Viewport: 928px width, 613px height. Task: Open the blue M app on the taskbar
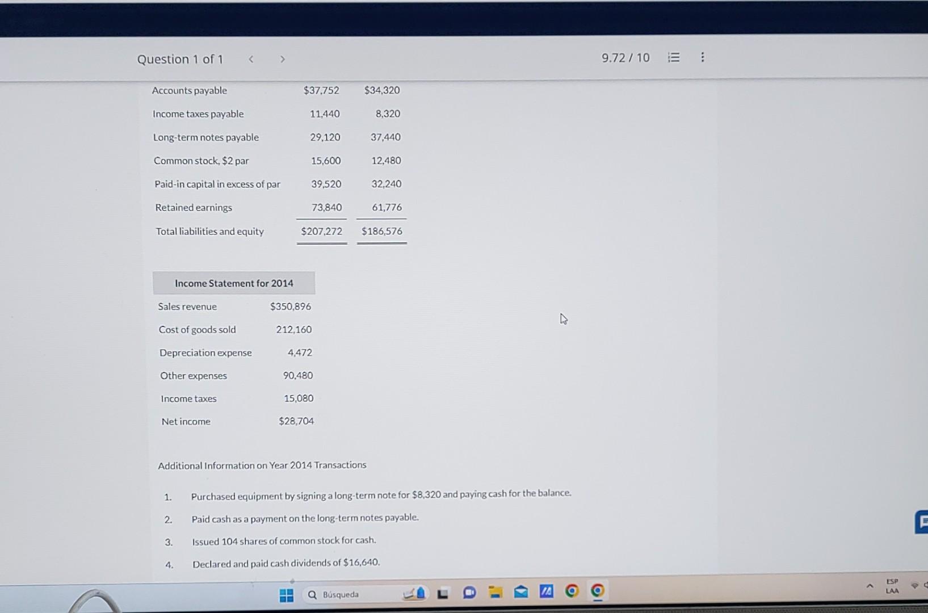pyautogui.click(x=546, y=592)
